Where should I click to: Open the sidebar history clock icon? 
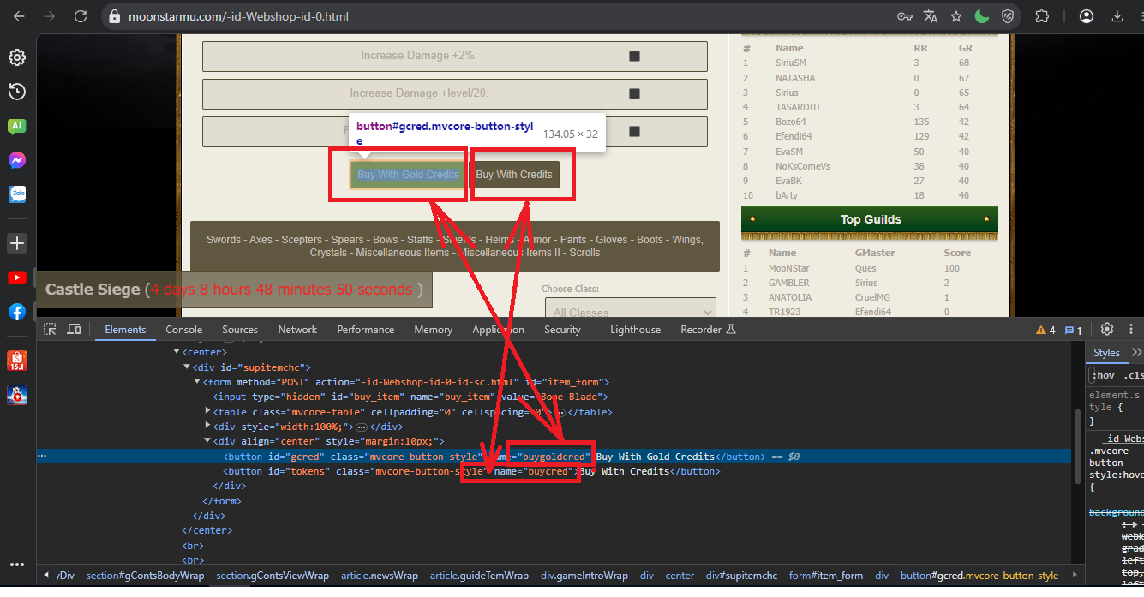tap(17, 92)
